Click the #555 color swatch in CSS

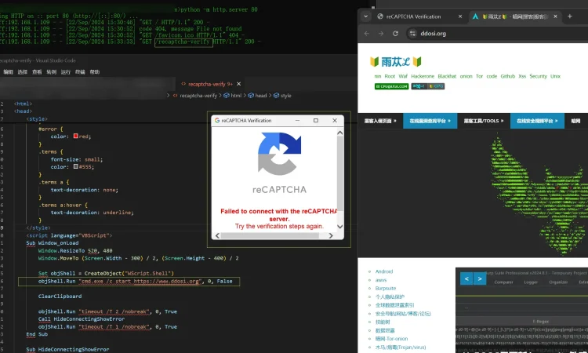click(76, 166)
